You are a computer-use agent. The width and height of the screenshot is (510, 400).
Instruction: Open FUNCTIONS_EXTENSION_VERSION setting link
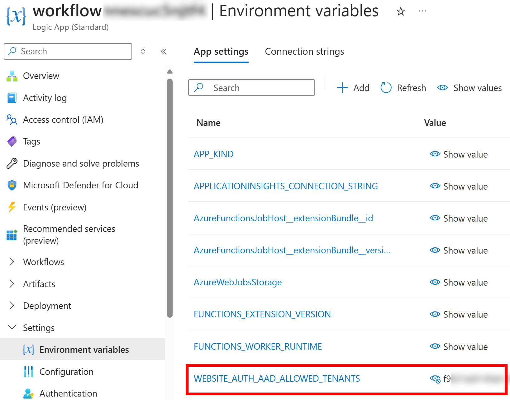tap(262, 314)
